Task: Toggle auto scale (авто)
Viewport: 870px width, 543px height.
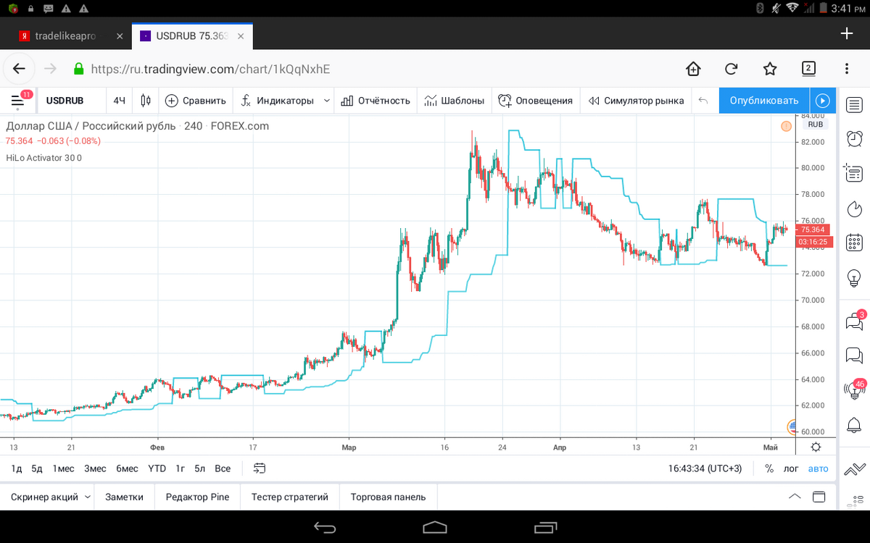Action: (x=818, y=468)
